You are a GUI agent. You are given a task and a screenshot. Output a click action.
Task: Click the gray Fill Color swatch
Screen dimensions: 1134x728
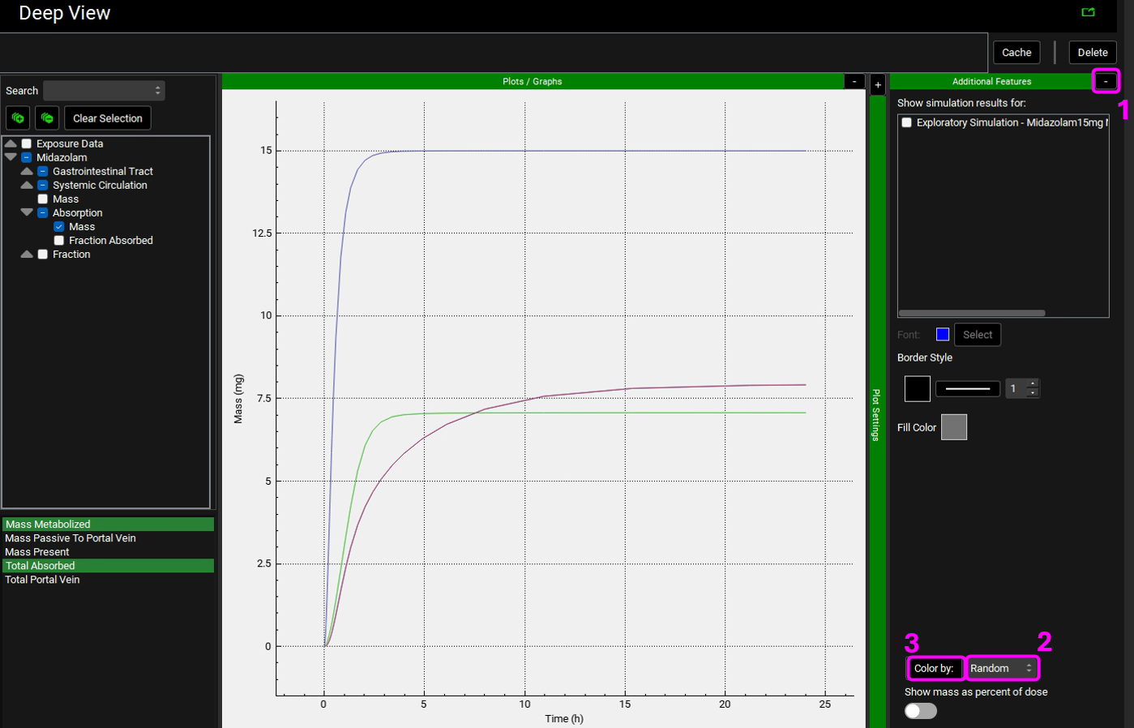pyautogui.click(x=953, y=427)
